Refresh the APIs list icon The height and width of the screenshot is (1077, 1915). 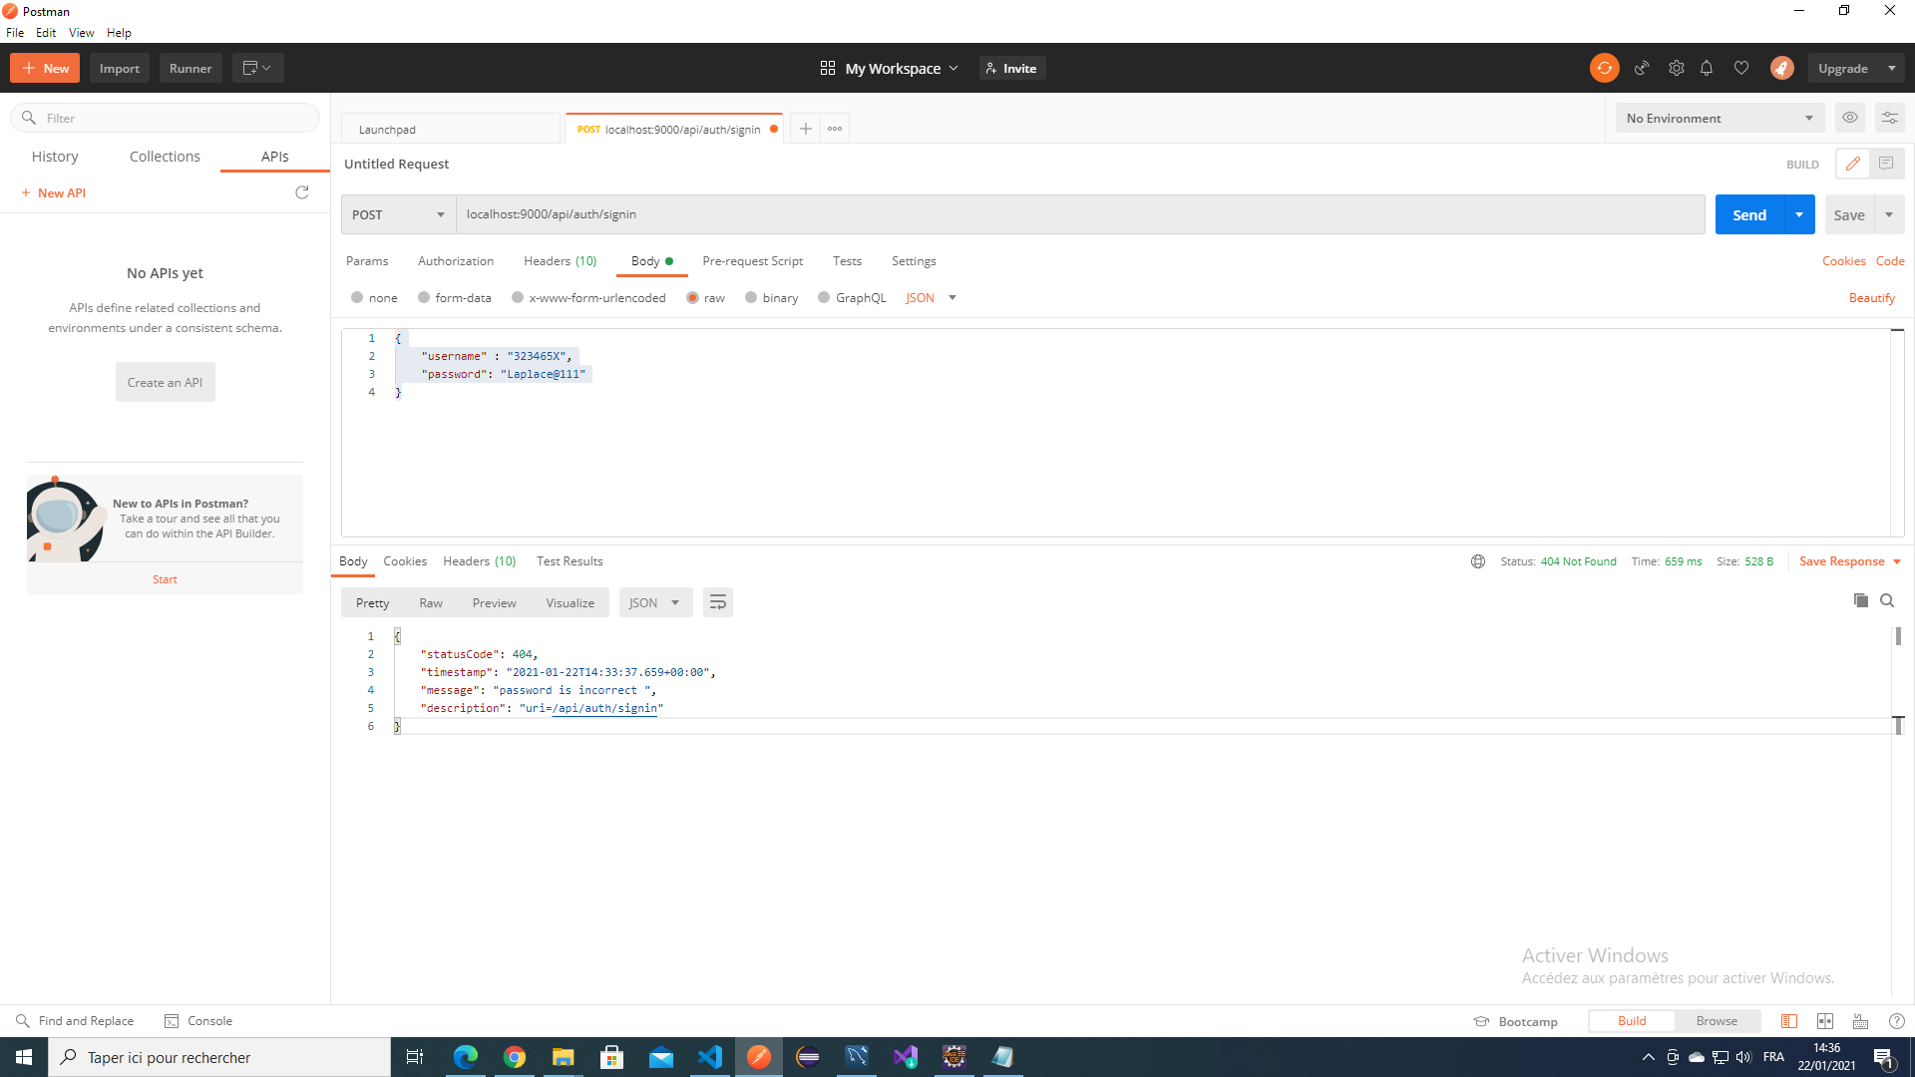(x=302, y=192)
